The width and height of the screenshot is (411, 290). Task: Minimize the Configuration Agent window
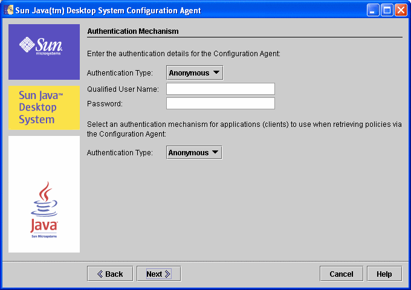point(373,10)
